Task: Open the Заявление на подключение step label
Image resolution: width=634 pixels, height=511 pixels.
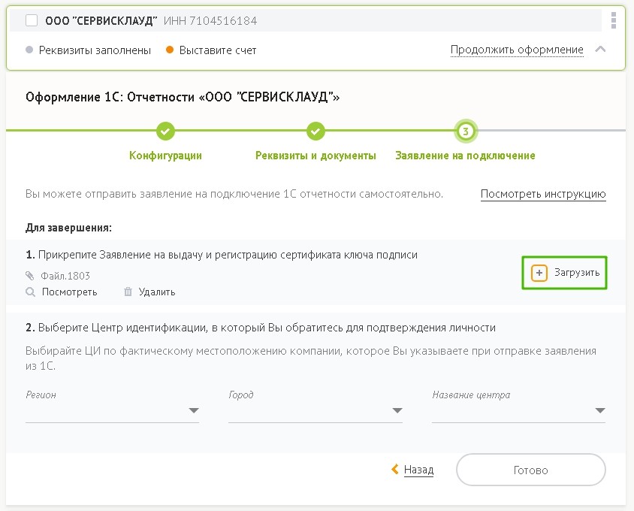Action: 466,156
